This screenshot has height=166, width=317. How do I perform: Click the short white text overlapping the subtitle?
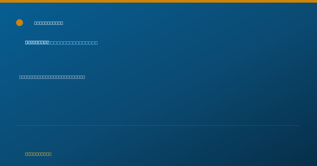tap(37, 42)
